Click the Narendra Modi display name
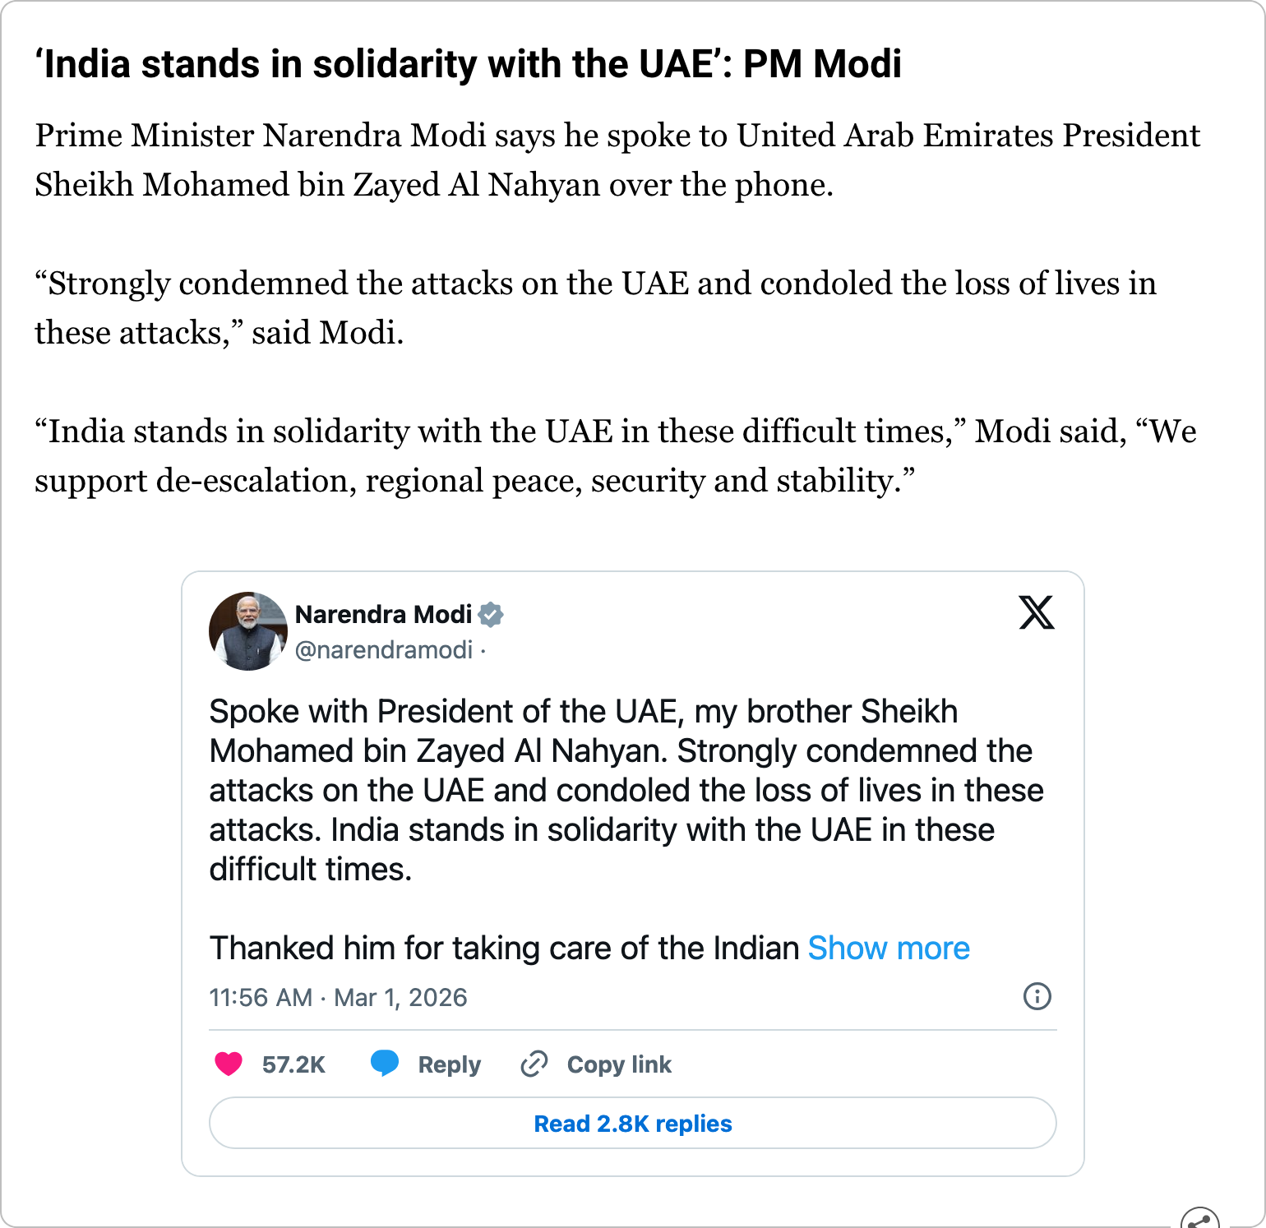 point(383,615)
